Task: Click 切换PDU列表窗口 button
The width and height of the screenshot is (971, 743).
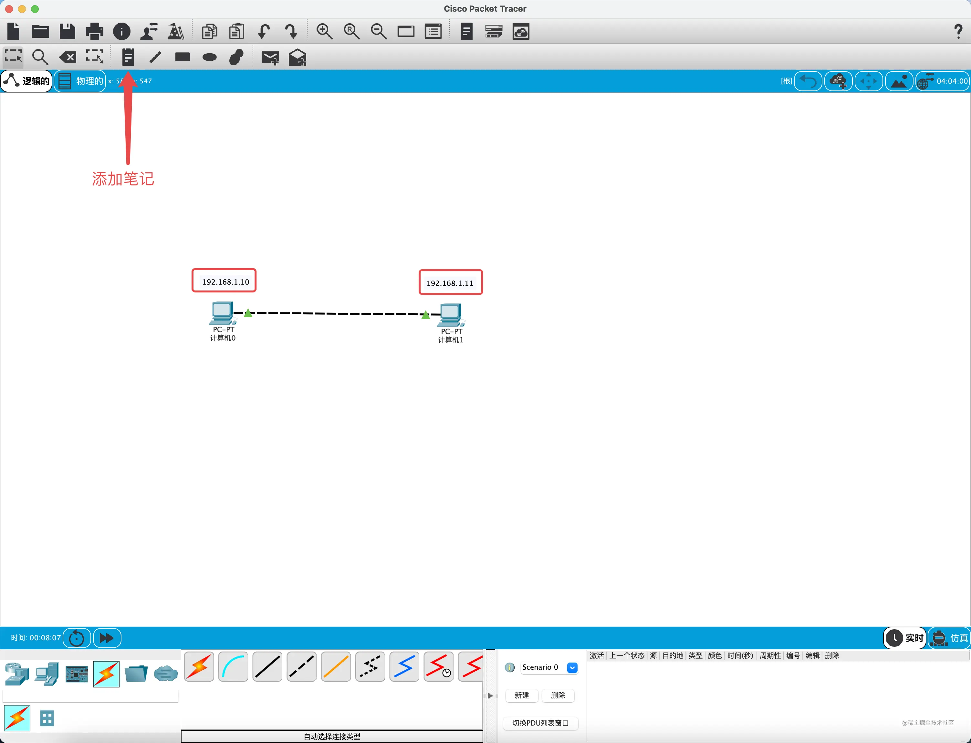Action: point(540,723)
